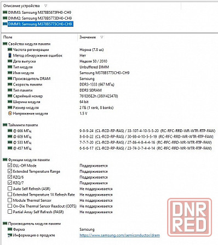The image size is (218, 245).
Task: Click the value 2 ГБ (1 rank, 8 banks)
Action: click(96, 107)
